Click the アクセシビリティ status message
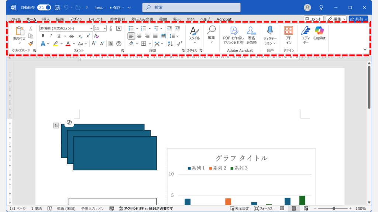Image resolution: width=378 pixels, height=212 pixels. click(x=146, y=208)
